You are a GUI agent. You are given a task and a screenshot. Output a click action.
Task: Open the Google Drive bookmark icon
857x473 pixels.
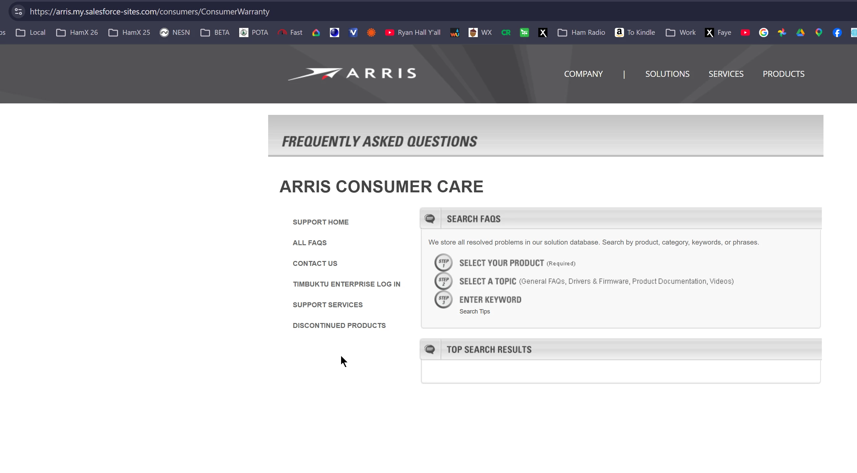[x=800, y=32]
